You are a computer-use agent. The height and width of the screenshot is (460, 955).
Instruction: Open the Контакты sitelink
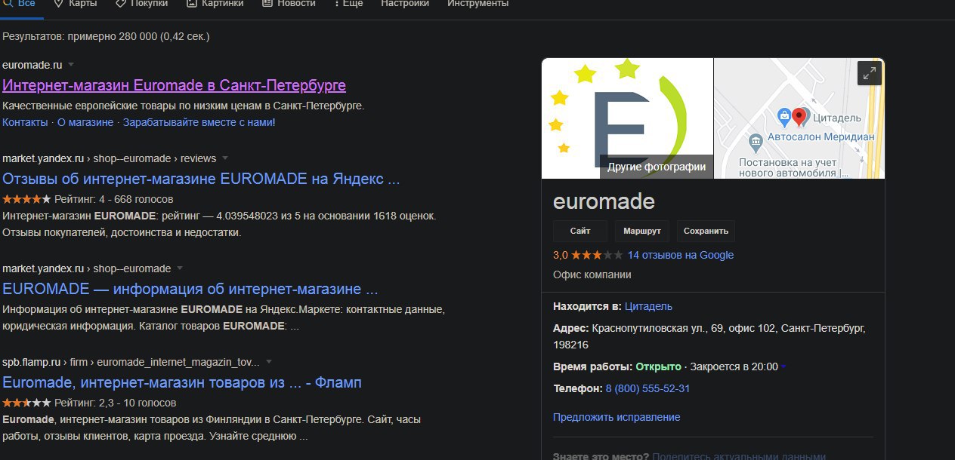(x=25, y=122)
